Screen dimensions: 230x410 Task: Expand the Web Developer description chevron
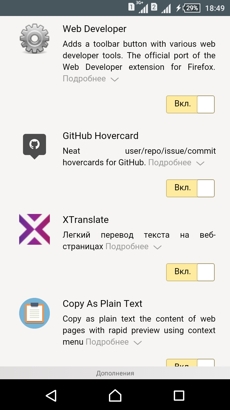[x=115, y=79]
